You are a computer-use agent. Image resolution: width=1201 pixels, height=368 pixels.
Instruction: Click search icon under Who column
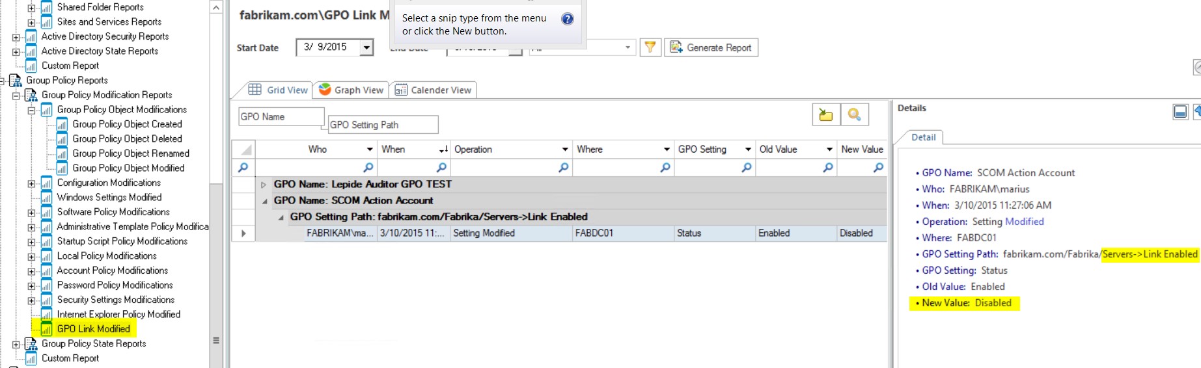(x=368, y=168)
